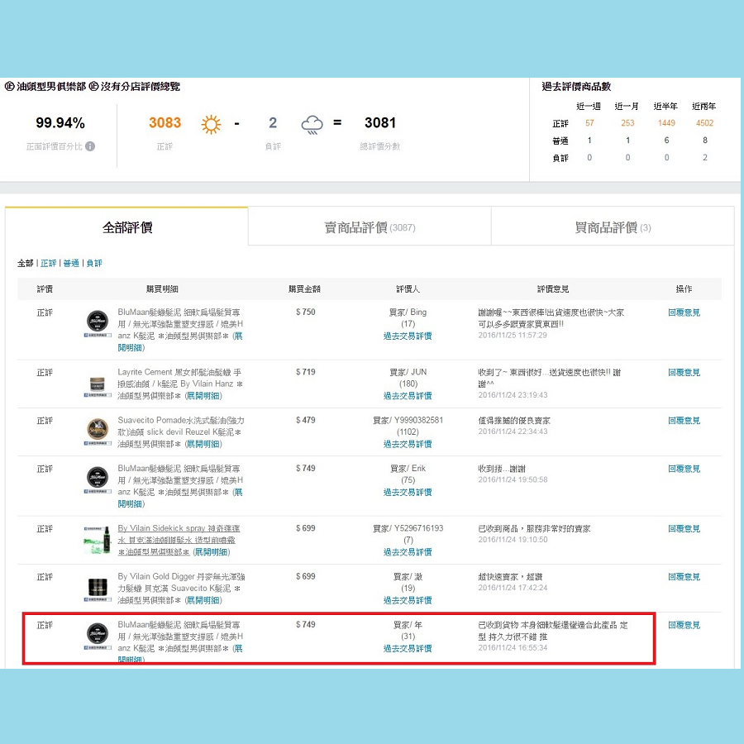Click 回覆意見 for buyer Erik's review
The height and width of the screenshot is (744, 744).
[684, 469]
